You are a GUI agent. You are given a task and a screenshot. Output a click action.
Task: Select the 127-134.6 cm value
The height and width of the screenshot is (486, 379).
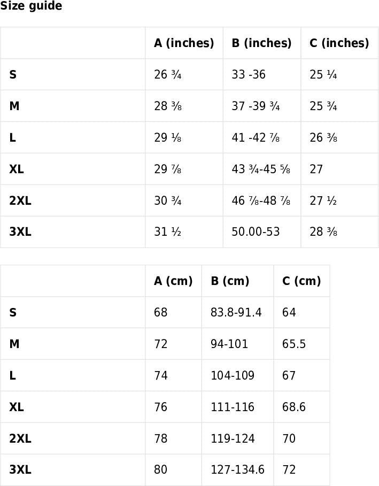click(x=238, y=470)
